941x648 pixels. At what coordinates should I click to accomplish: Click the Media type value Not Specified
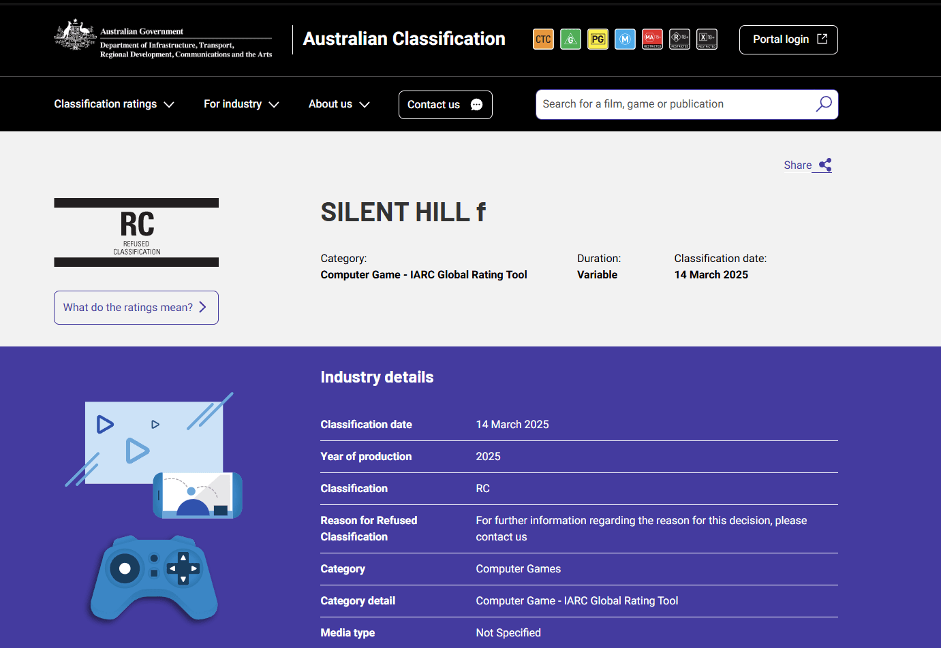coord(508,633)
